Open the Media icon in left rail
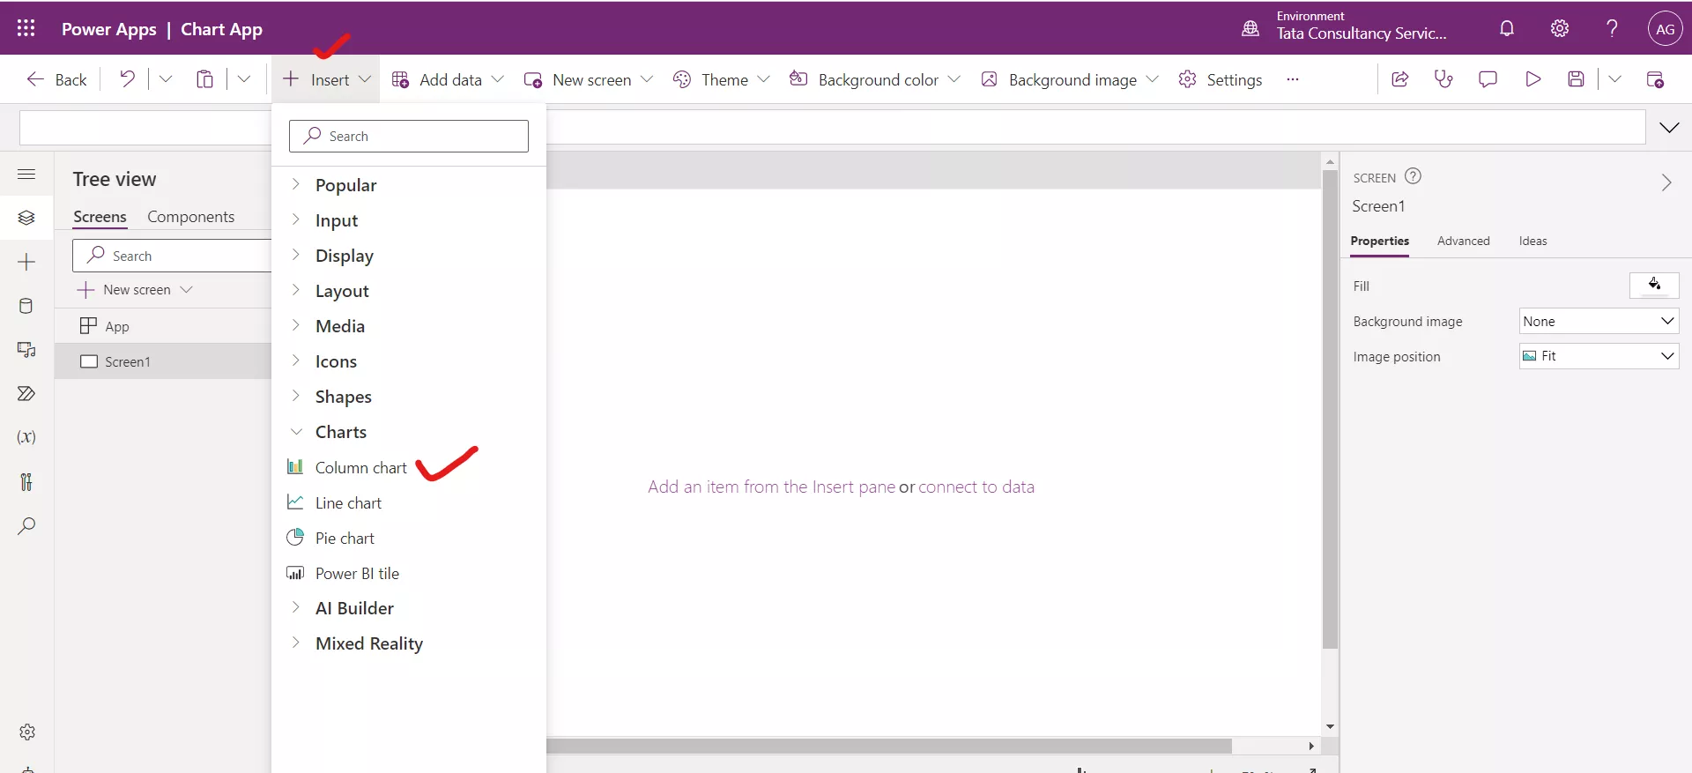1692x773 pixels. coord(26,350)
